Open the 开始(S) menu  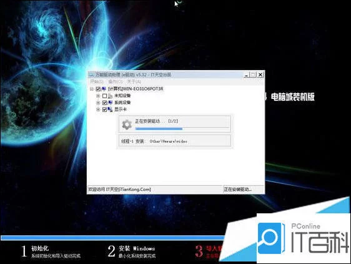(97, 81)
